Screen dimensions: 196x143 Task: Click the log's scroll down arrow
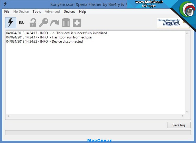[x=187, y=112]
